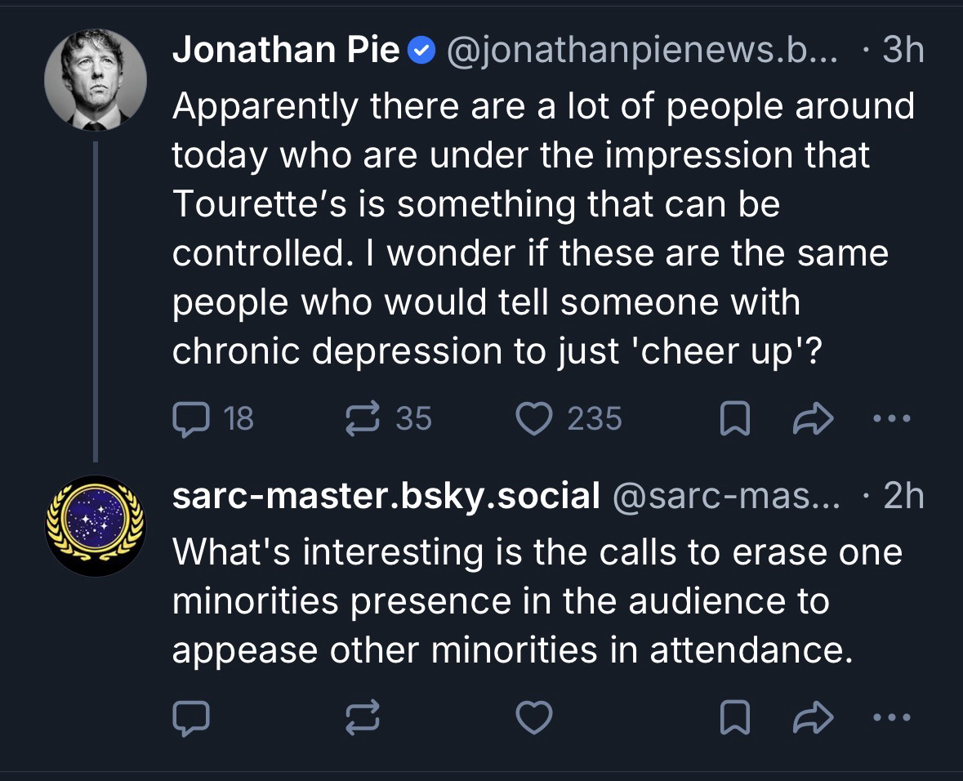Like sarc-master's reply

[x=536, y=717]
